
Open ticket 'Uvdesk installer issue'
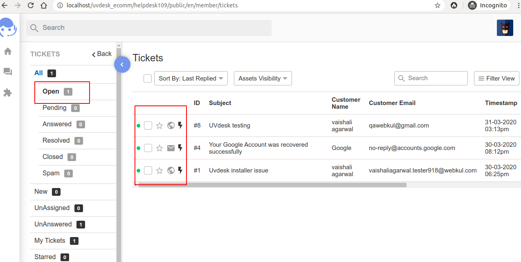pyautogui.click(x=238, y=170)
